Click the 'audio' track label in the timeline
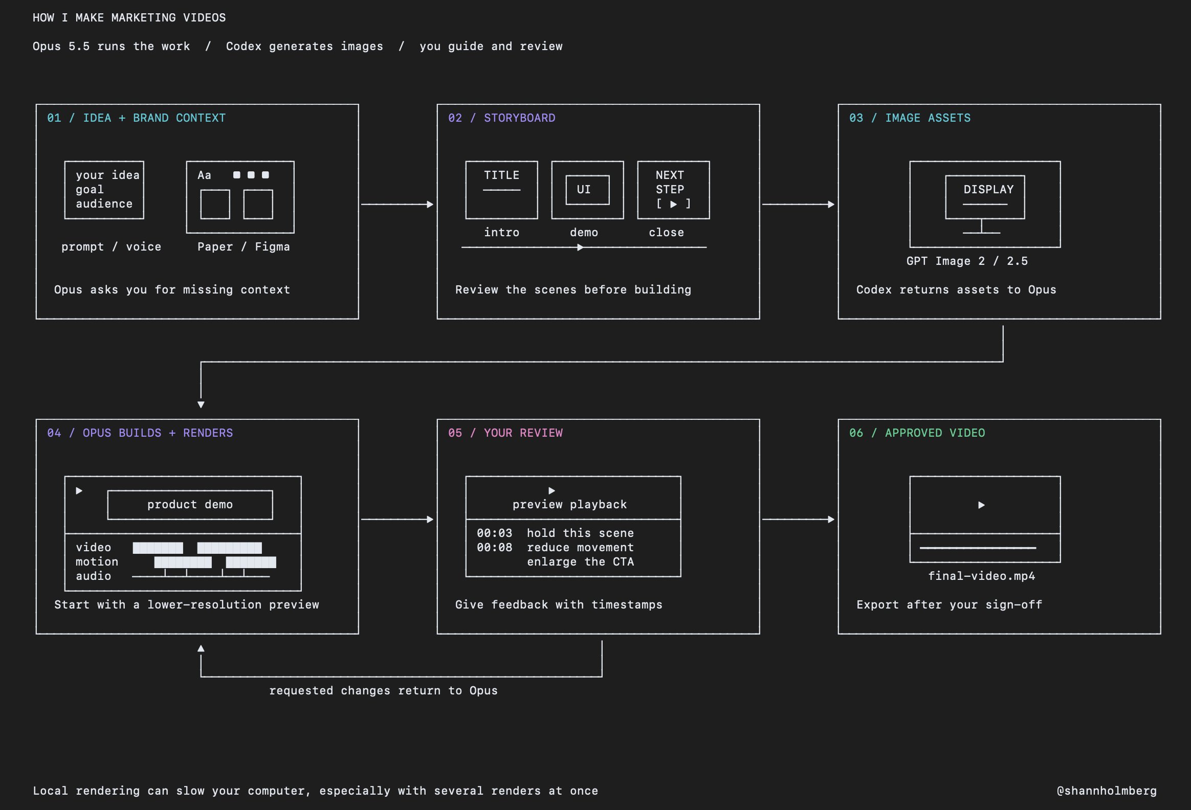1191x810 pixels. (93, 576)
